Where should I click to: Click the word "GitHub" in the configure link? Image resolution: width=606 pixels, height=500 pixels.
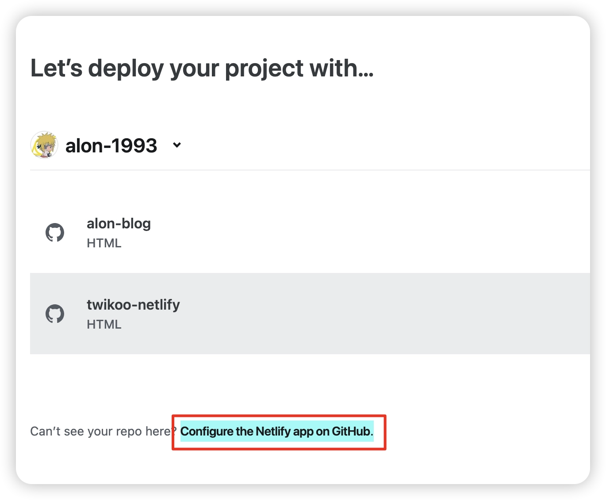[352, 432]
